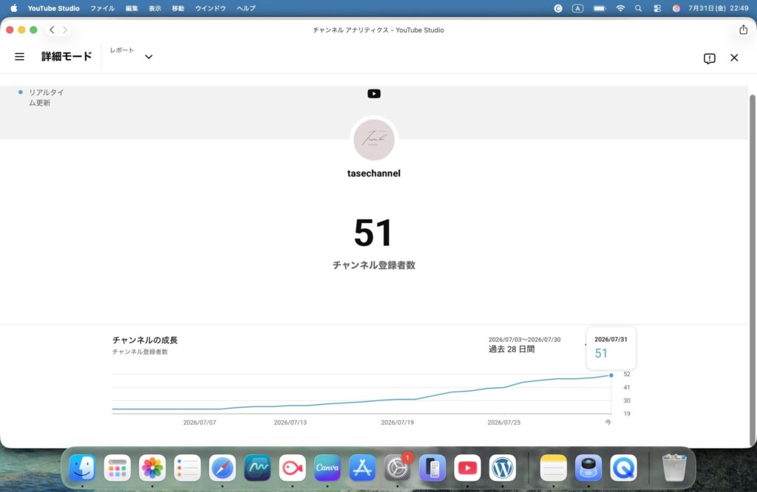This screenshot has width=757, height=492.
Task: Open Finder from the Dock
Action: point(82,468)
